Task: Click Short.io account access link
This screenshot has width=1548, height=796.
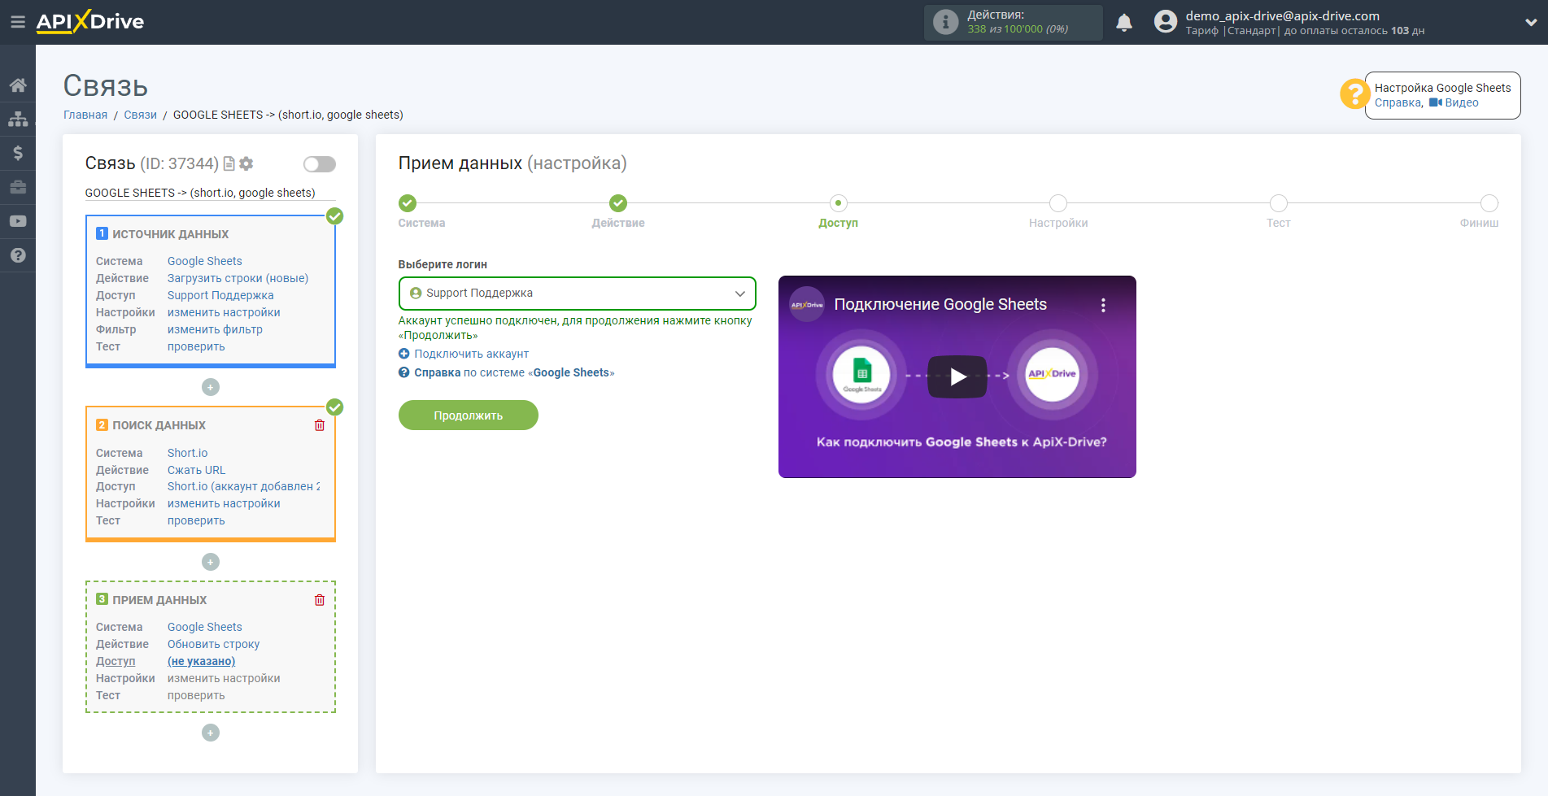Action: pos(243,486)
